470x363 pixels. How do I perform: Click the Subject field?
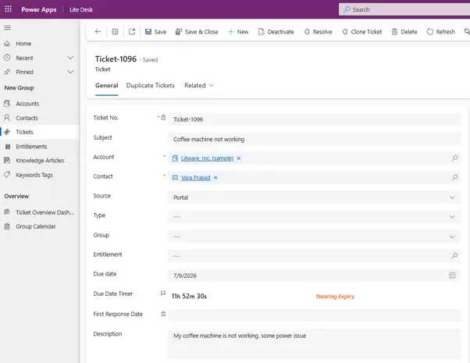[x=314, y=139]
